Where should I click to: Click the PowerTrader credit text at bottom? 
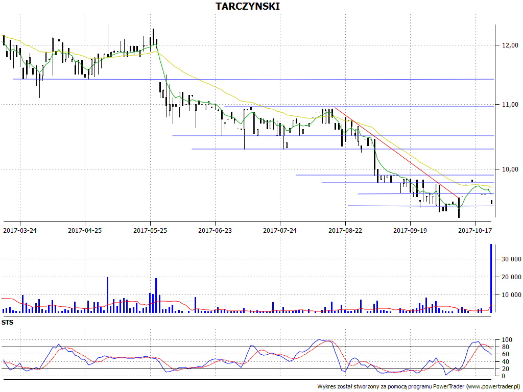click(419, 386)
